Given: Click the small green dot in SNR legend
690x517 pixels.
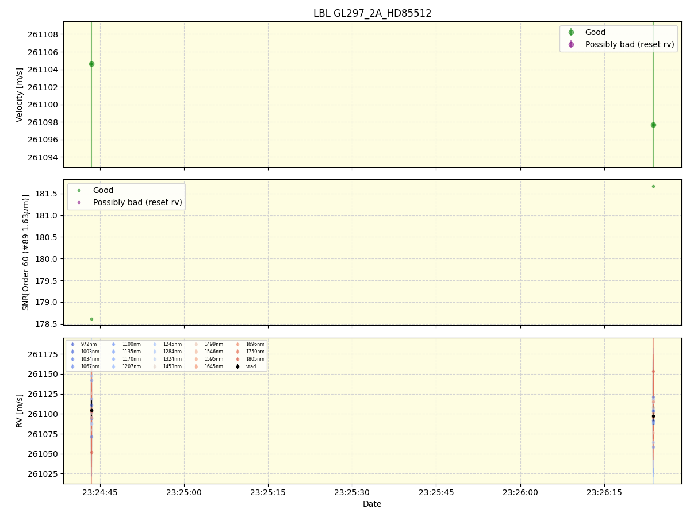Looking at the screenshot, I should [x=79, y=190].
